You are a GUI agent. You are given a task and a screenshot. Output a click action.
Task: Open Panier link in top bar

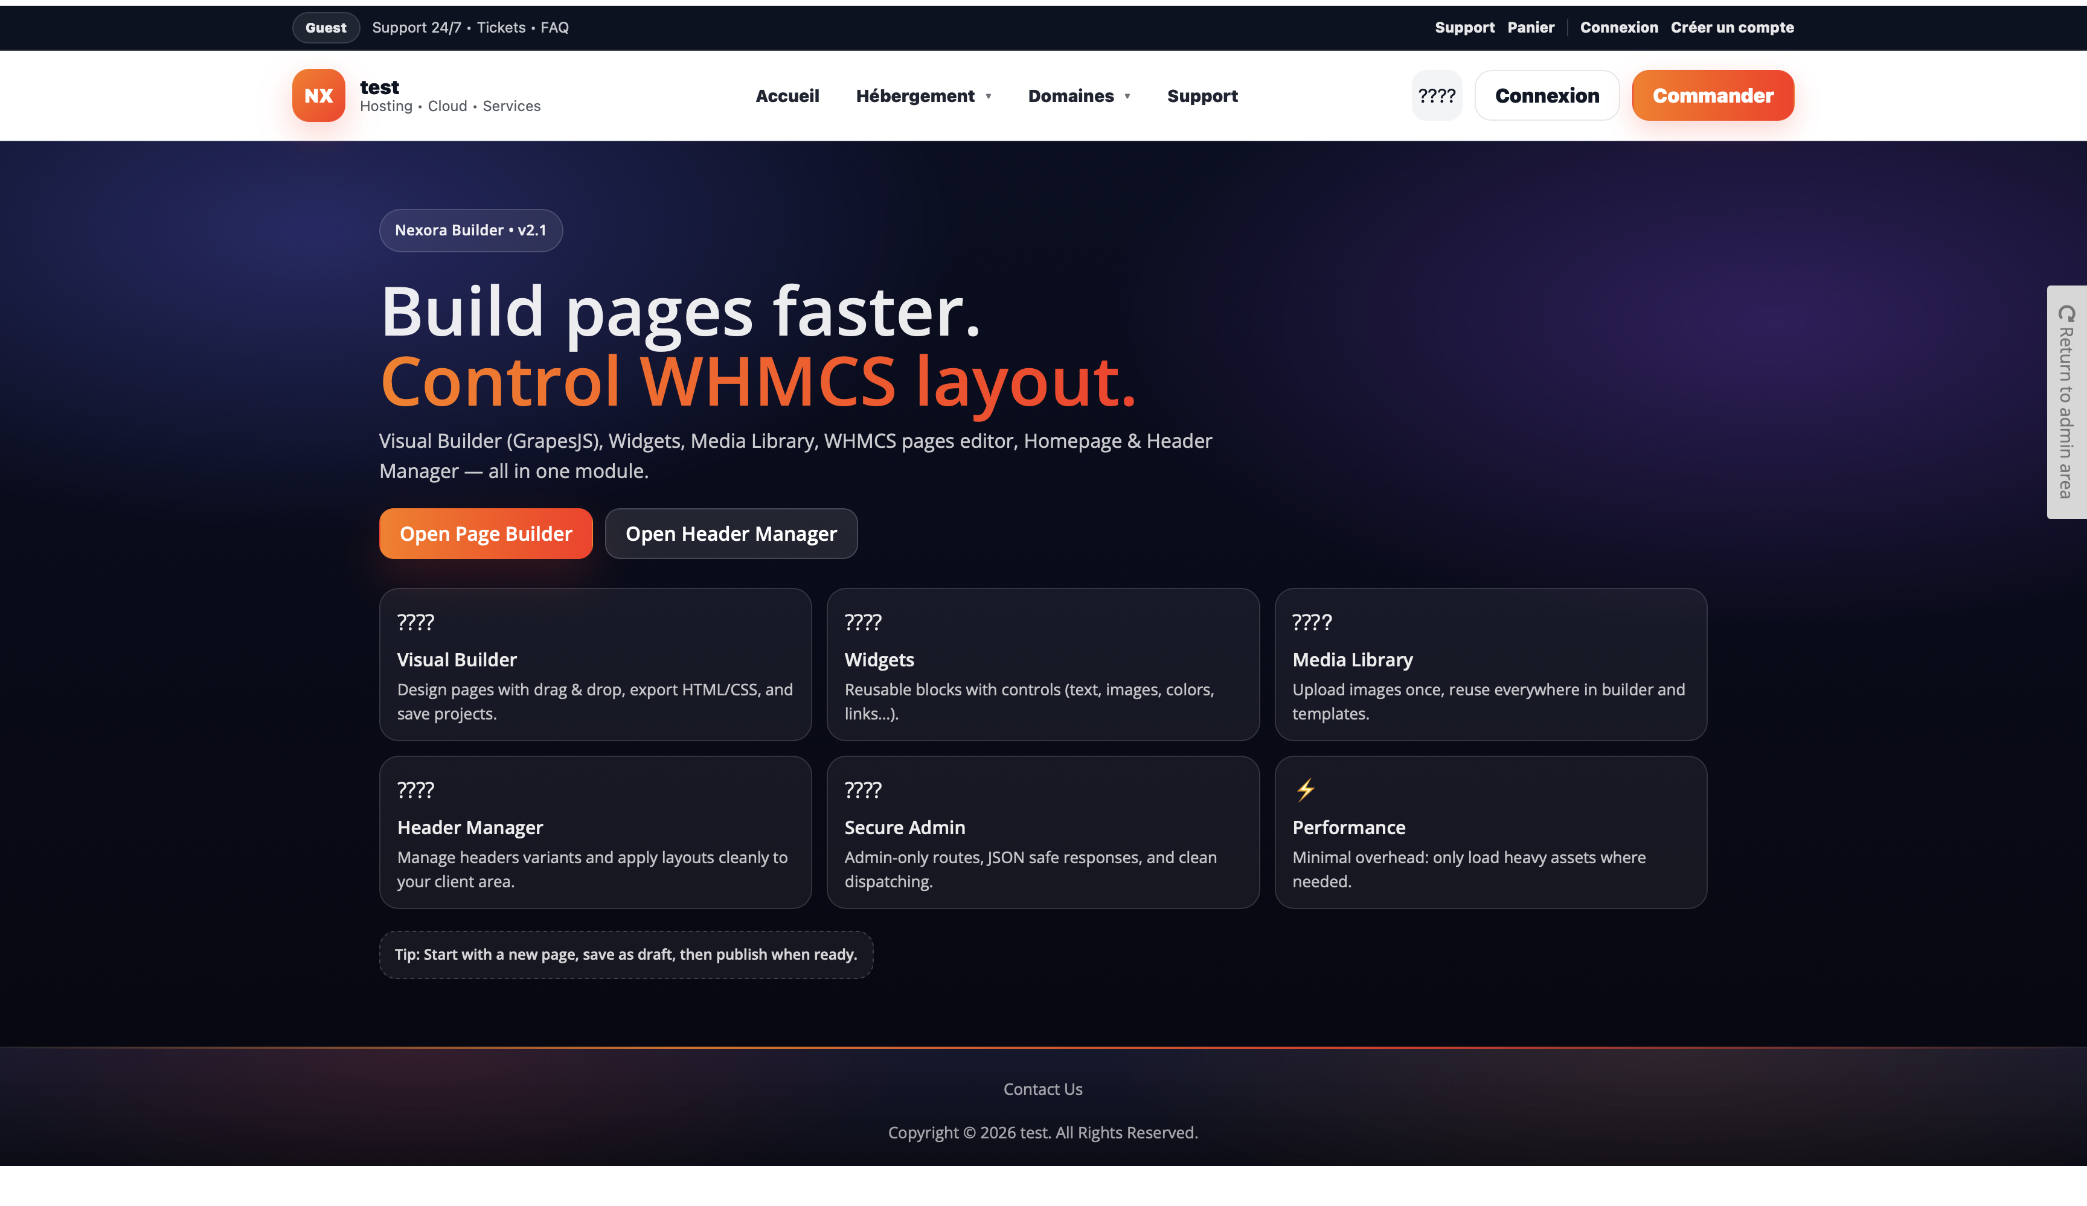[1530, 27]
